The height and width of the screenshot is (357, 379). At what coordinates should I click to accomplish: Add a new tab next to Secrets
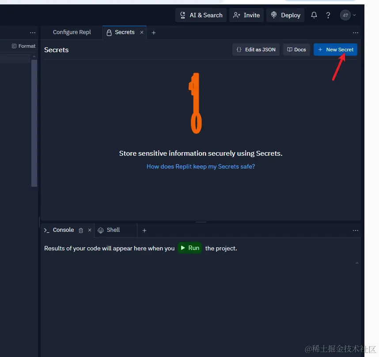(153, 33)
